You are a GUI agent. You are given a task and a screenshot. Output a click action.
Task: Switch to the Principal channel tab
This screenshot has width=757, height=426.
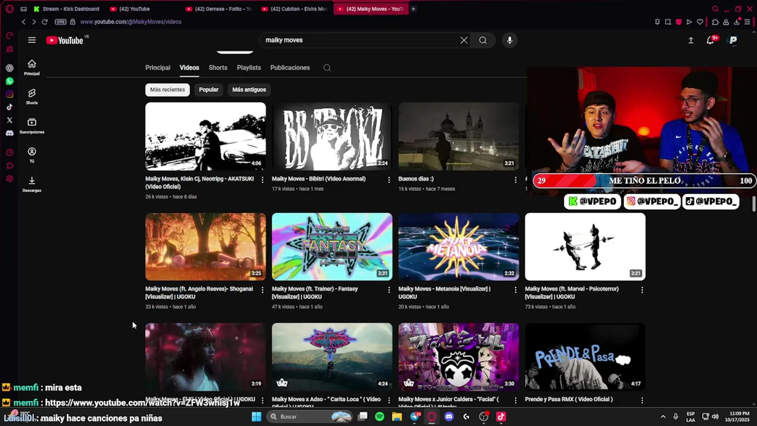[158, 67]
